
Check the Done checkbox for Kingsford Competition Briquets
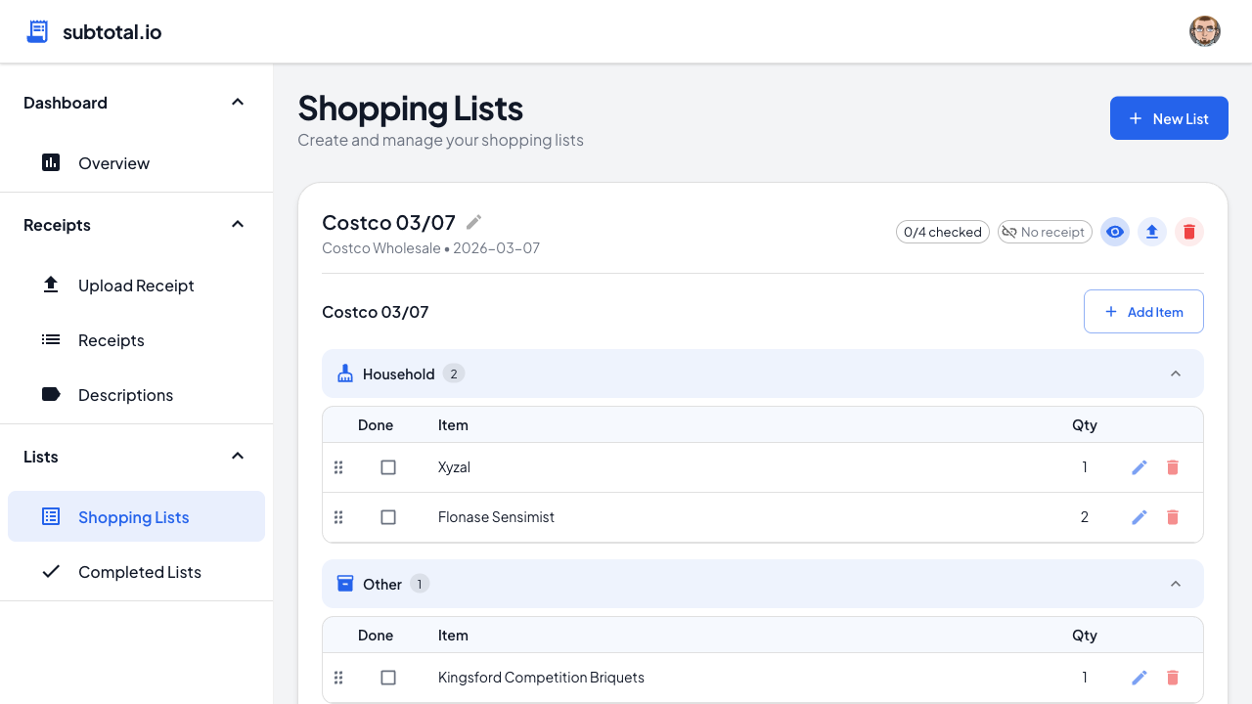(388, 678)
